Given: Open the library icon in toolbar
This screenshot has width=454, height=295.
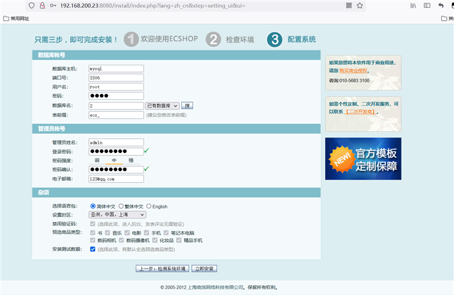Looking at the screenshot, I should coord(413,6).
